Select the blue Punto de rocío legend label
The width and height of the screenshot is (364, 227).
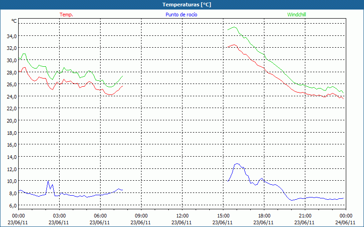point(181,15)
